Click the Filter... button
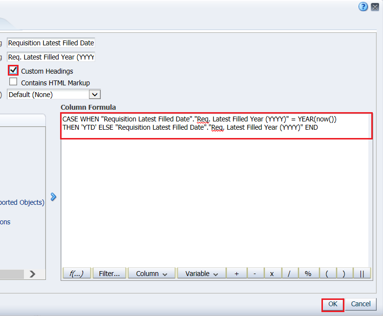This screenshot has width=383, height=316. (109, 273)
